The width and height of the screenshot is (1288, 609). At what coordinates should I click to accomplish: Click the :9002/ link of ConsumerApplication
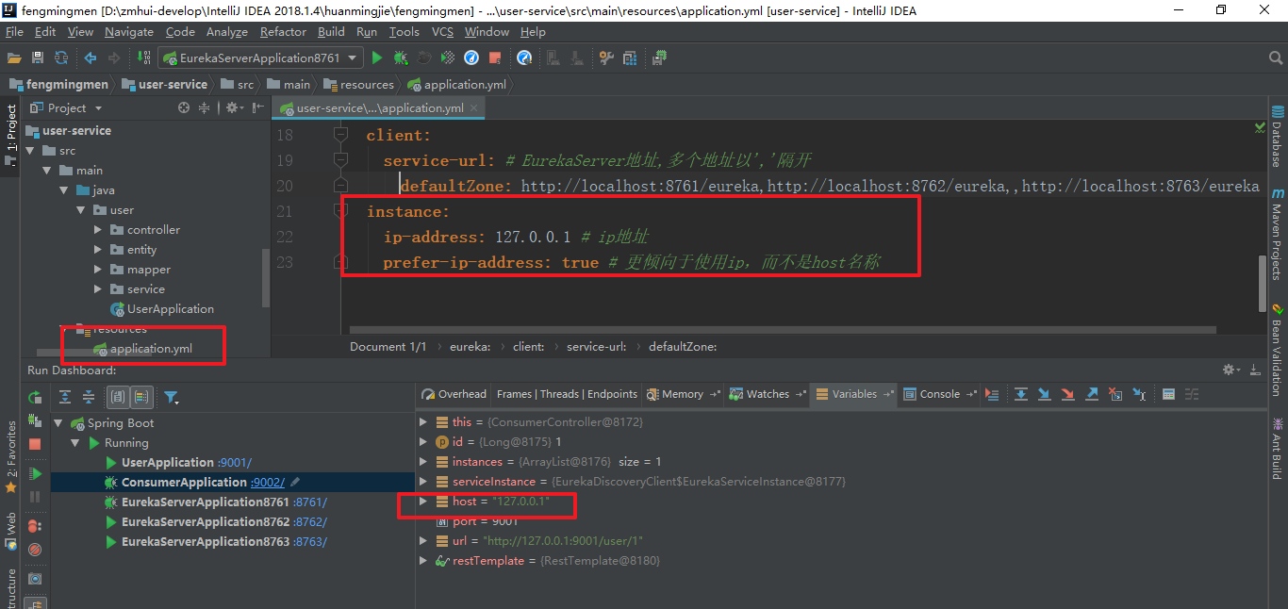(268, 483)
